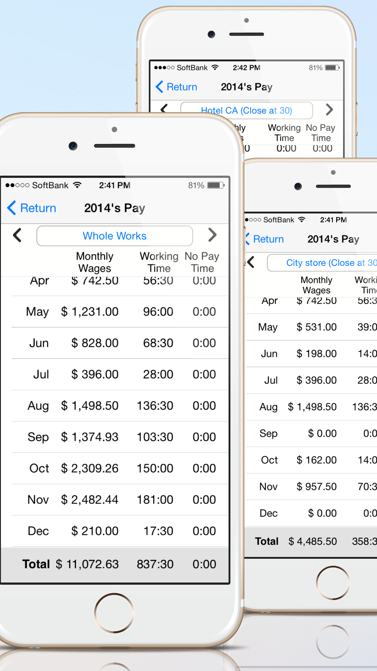
Task: Select May $ 531.00 on right phone
Action: (311, 327)
